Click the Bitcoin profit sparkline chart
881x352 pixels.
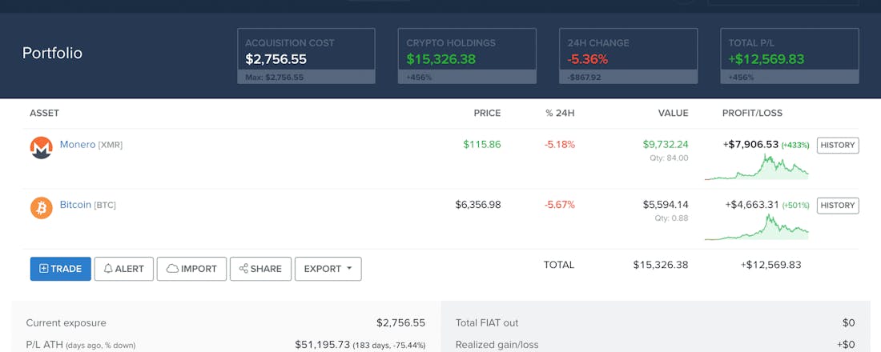tap(756, 226)
